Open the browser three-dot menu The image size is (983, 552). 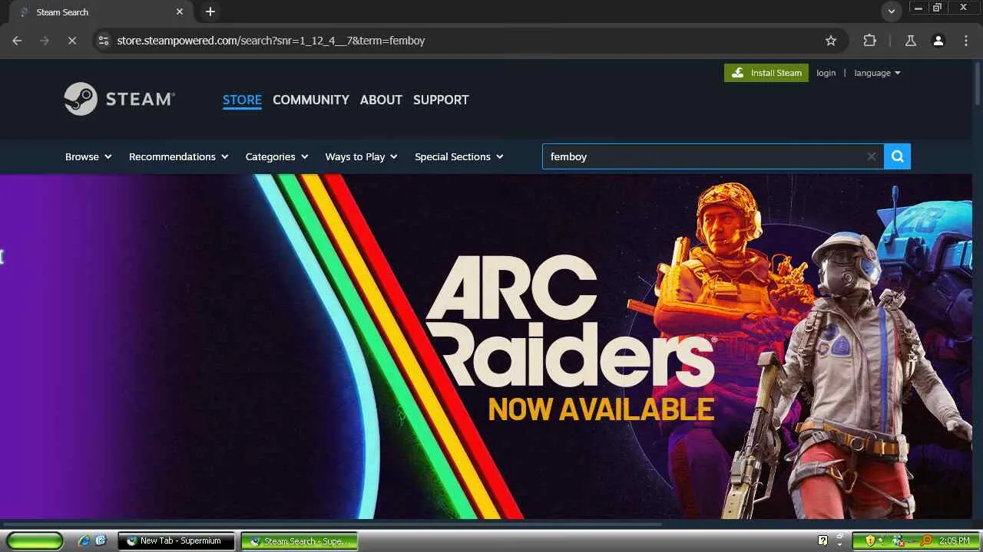click(x=966, y=41)
